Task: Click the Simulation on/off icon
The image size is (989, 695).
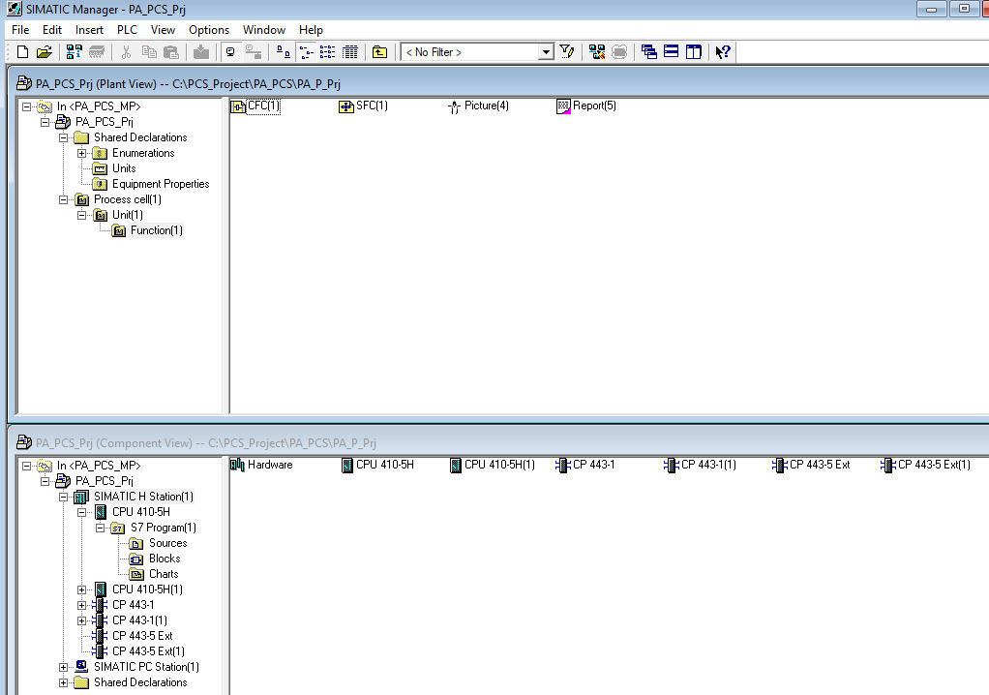Action: (x=619, y=52)
